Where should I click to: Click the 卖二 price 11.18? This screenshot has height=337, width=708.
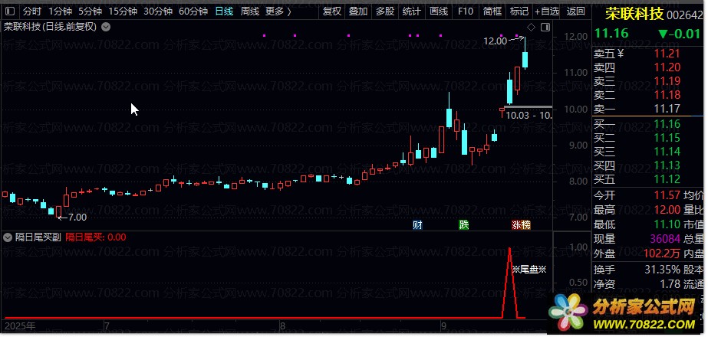667,95
